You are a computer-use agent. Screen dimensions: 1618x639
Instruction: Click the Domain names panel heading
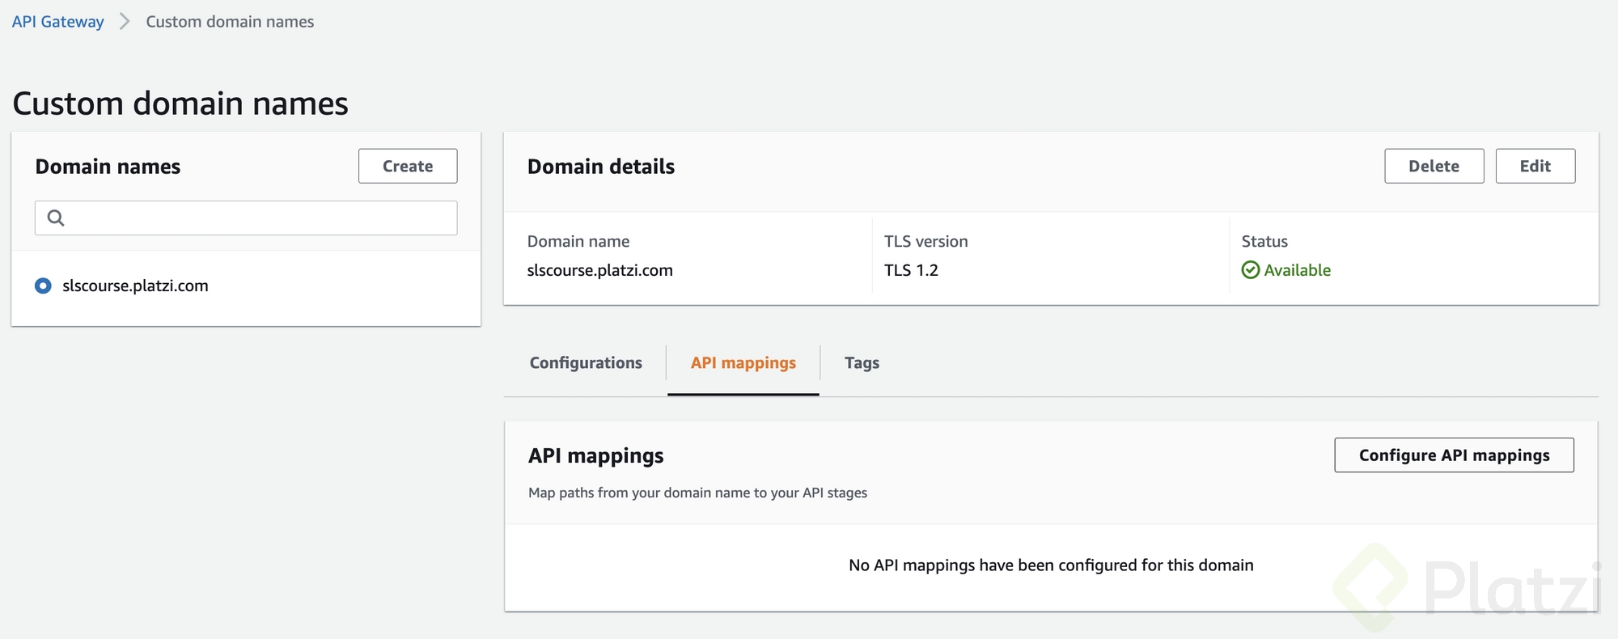click(108, 167)
